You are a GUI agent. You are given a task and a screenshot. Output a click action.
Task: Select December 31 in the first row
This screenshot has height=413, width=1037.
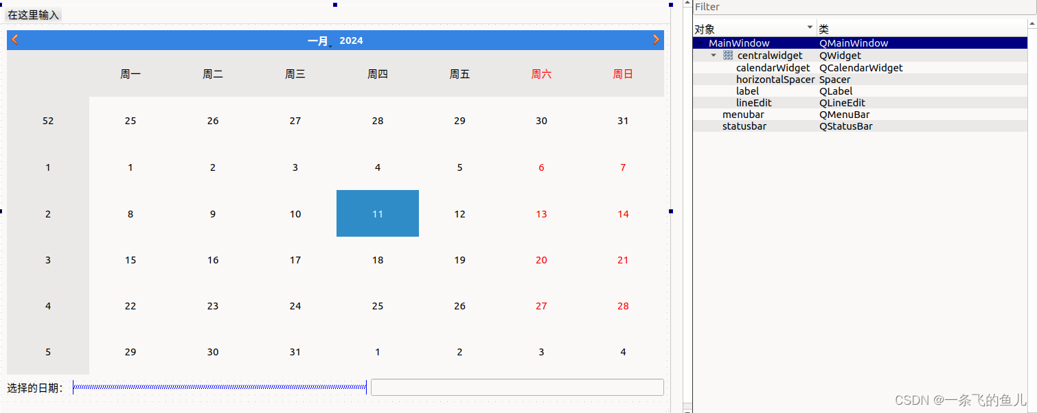pyautogui.click(x=623, y=121)
